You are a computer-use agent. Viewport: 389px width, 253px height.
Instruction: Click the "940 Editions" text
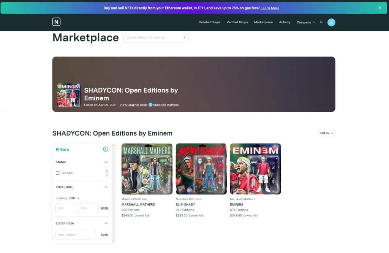click(x=185, y=210)
